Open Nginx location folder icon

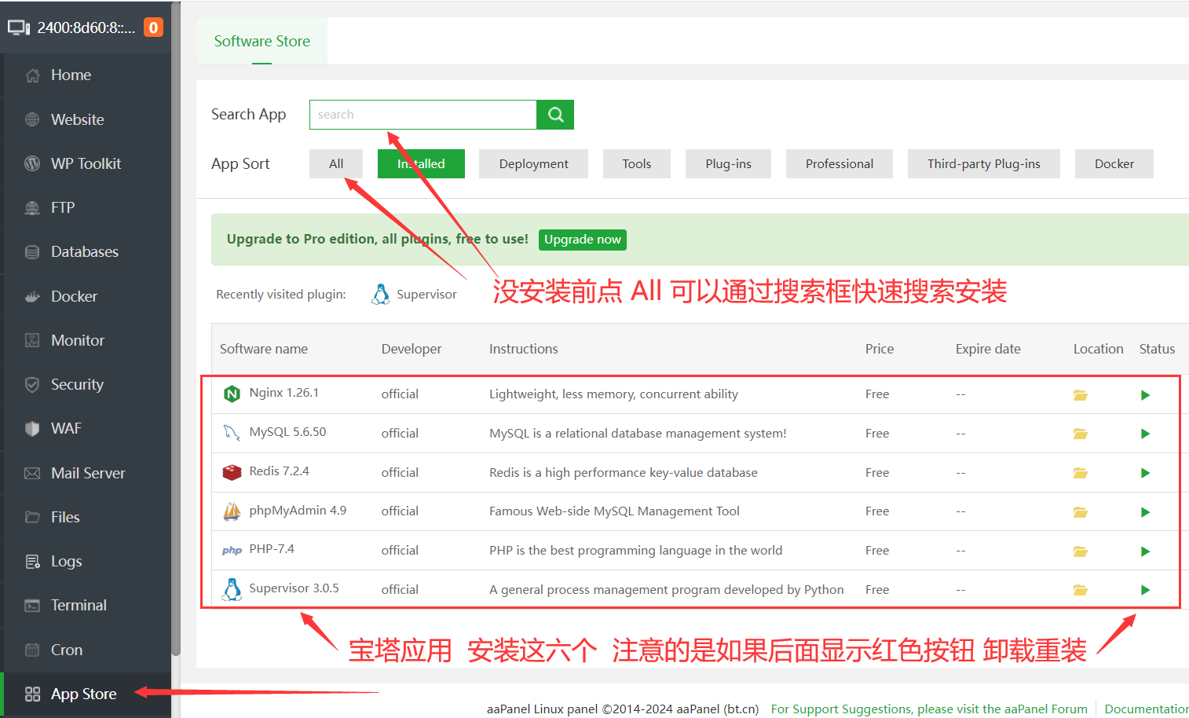[1081, 395]
